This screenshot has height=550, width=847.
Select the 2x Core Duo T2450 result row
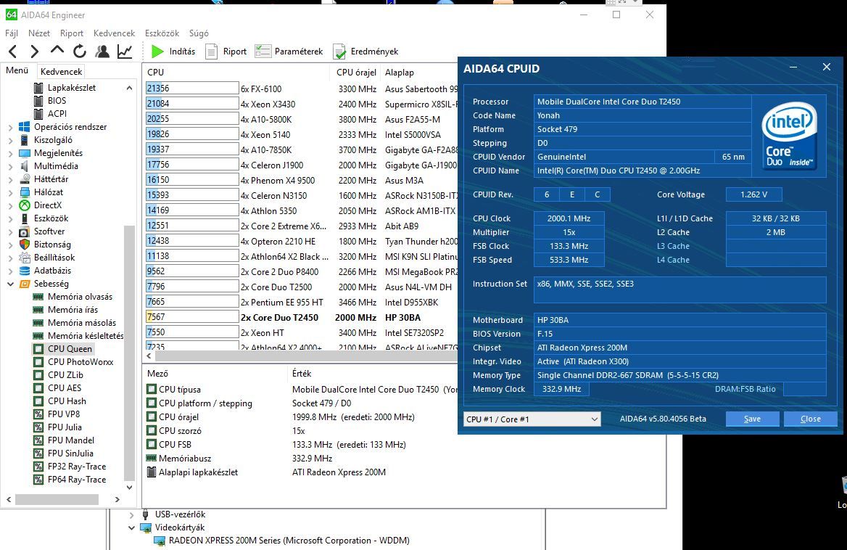(302, 318)
